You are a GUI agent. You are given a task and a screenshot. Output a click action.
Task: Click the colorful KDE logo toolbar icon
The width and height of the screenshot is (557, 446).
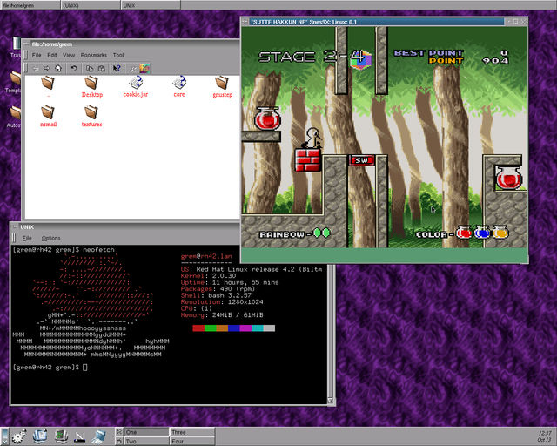[144, 68]
